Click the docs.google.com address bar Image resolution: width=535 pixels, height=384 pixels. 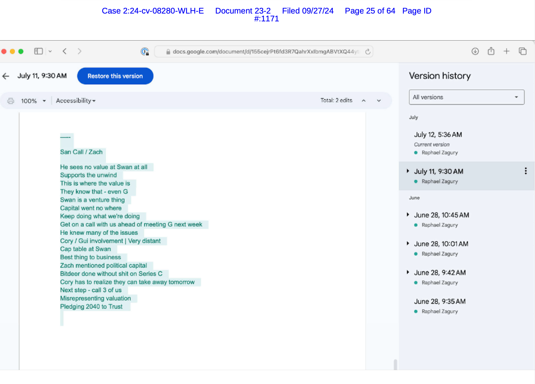(264, 52)
